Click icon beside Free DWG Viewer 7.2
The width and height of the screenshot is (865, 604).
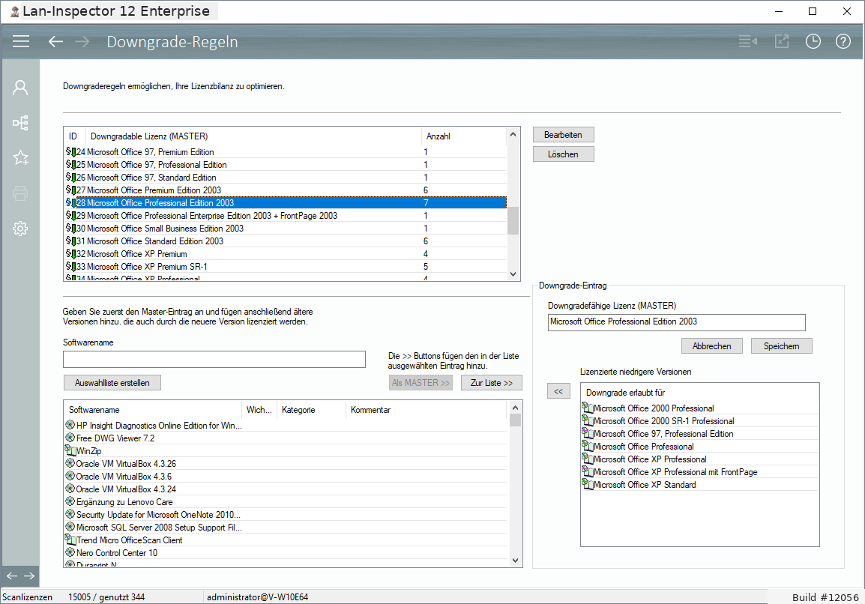[70, 438]
